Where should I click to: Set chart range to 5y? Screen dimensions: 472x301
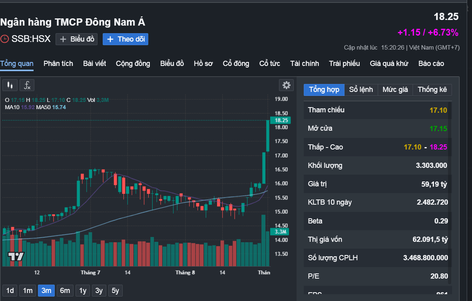click(115, 291)
